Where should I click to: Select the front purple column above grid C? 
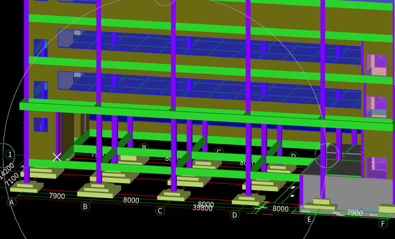point(173,96)
